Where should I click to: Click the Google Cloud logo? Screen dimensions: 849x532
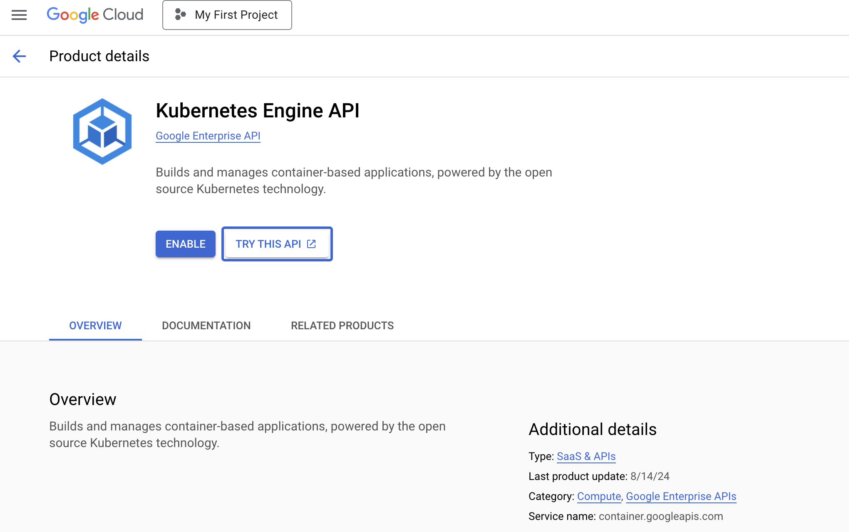tap(95, 15)
